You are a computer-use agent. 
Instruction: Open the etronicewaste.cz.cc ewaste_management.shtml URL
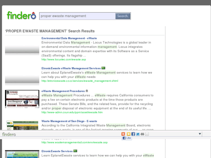pyautogui.click(x=80, y=81)
